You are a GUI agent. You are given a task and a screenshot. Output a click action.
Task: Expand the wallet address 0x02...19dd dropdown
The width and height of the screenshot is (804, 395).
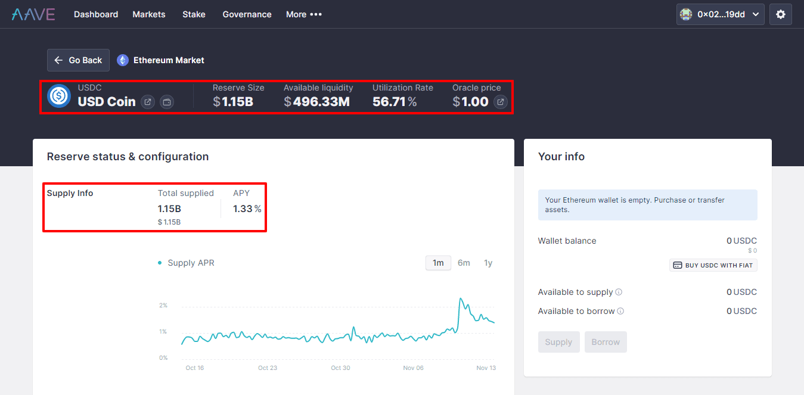720,14
